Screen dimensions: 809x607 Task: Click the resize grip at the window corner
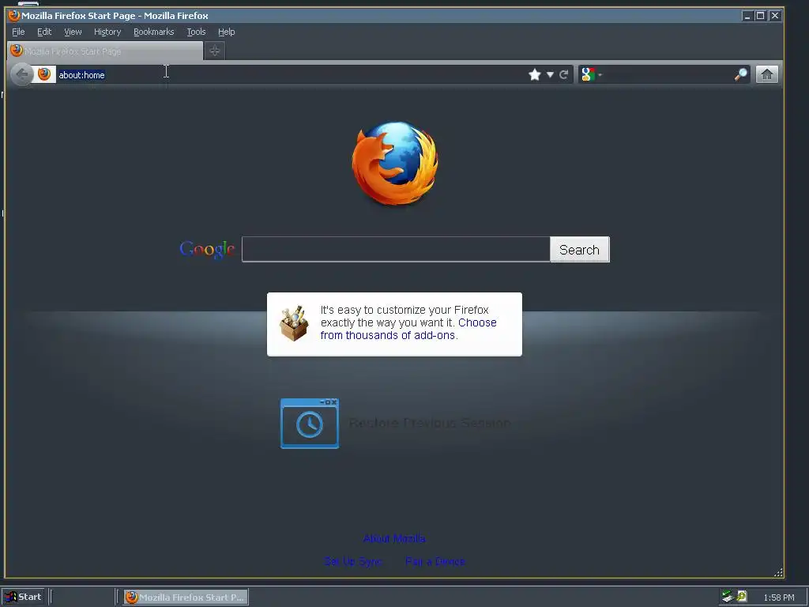pos(778,572)
